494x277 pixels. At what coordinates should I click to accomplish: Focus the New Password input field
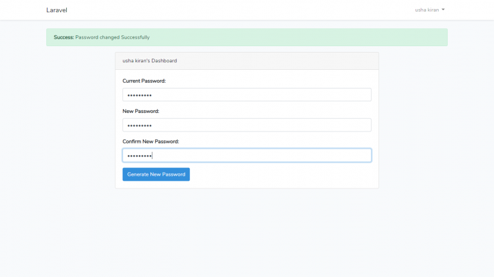click(x=247, y=125)
